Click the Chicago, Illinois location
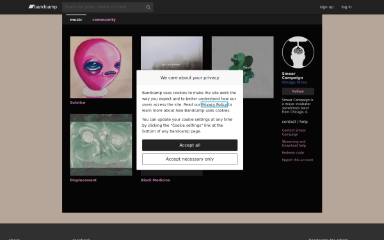This screenshot has height=240, width=384. tap(294, 83)
